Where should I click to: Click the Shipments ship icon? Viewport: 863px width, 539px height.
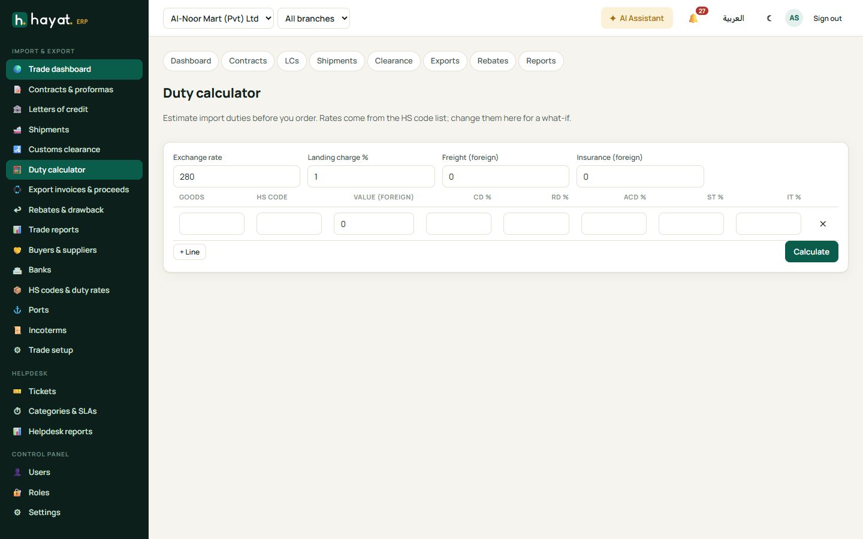(17, 130)
